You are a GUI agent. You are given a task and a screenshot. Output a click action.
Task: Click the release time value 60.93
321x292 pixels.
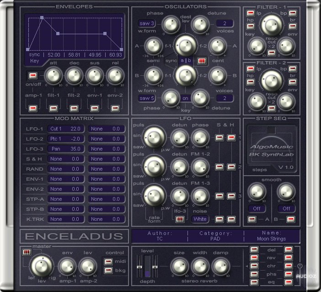point(116,55)
